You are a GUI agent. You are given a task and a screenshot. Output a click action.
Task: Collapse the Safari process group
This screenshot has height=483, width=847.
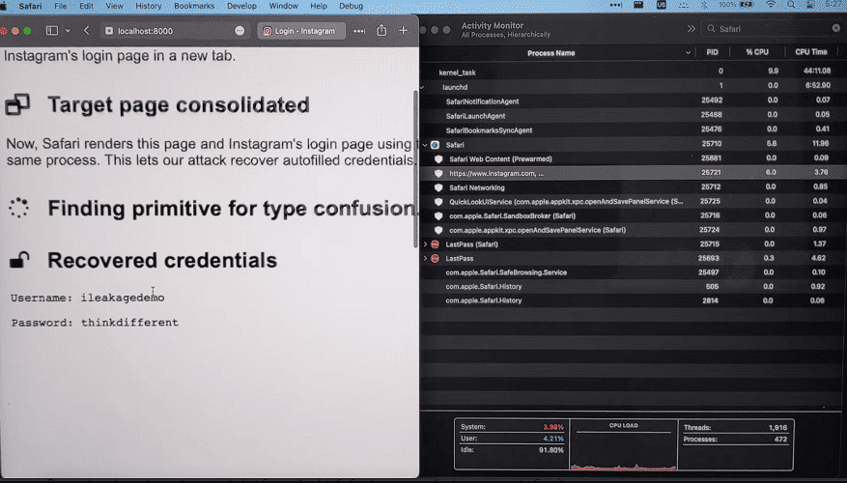point(425,145)
